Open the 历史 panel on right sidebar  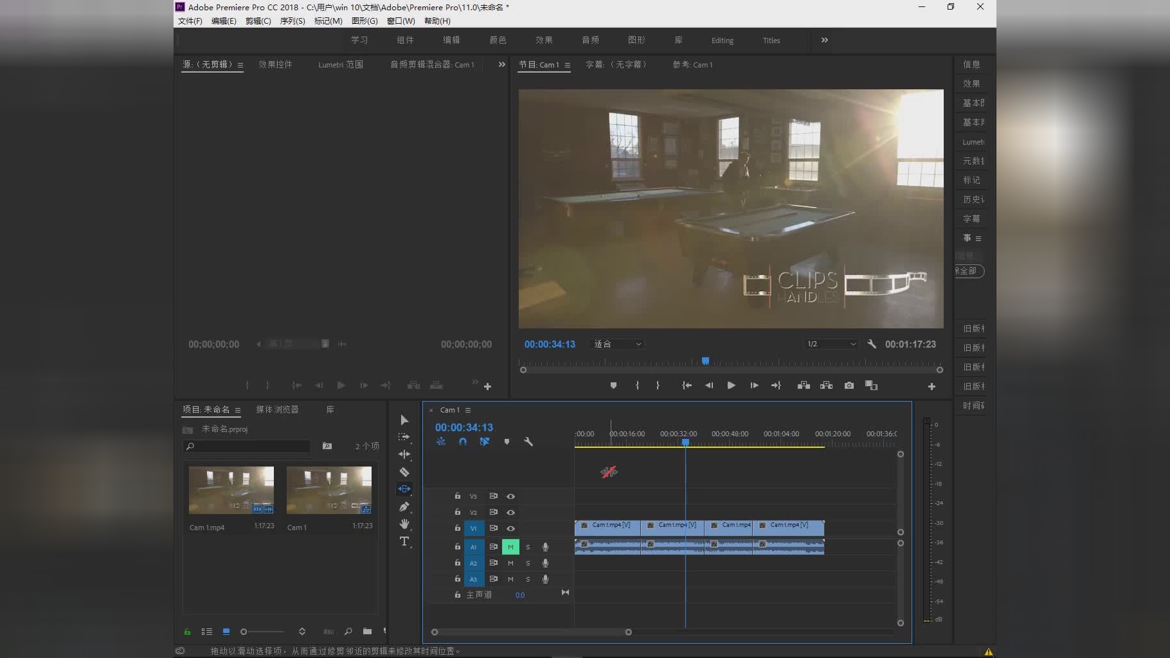coord(972,199)
